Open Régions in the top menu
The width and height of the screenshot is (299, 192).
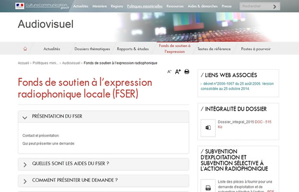point(117,6)
